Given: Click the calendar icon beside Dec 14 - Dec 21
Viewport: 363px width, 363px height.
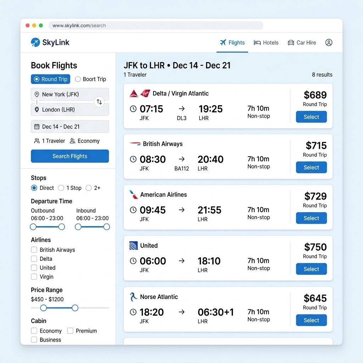Looking at the screenshot, I should point(37,127).
